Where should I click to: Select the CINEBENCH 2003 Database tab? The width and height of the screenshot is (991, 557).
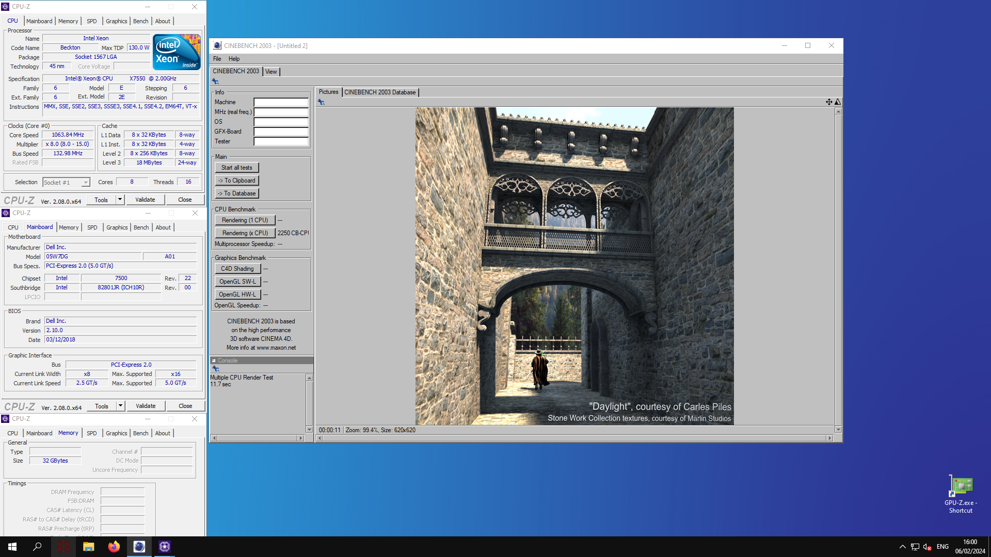(380, 92)
